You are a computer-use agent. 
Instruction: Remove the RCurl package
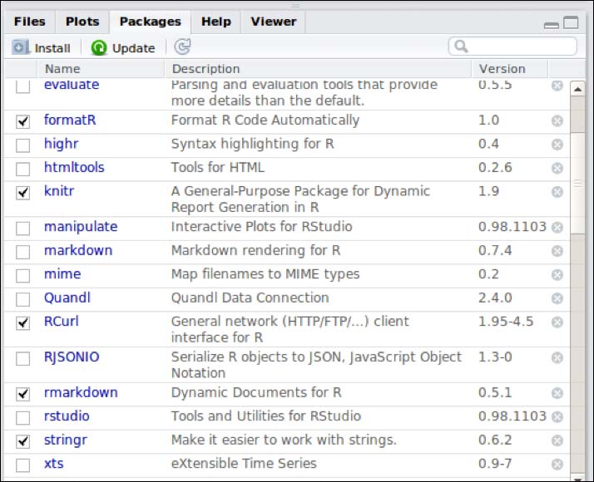tap(557, 322)
